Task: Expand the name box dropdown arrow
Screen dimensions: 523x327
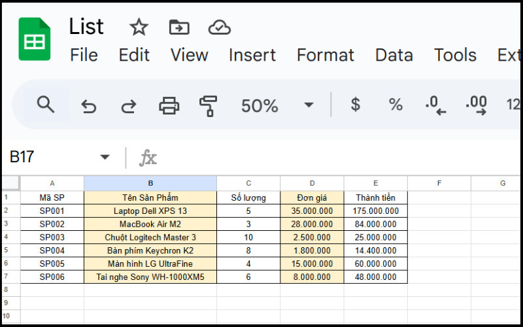Action: (105, 157)
